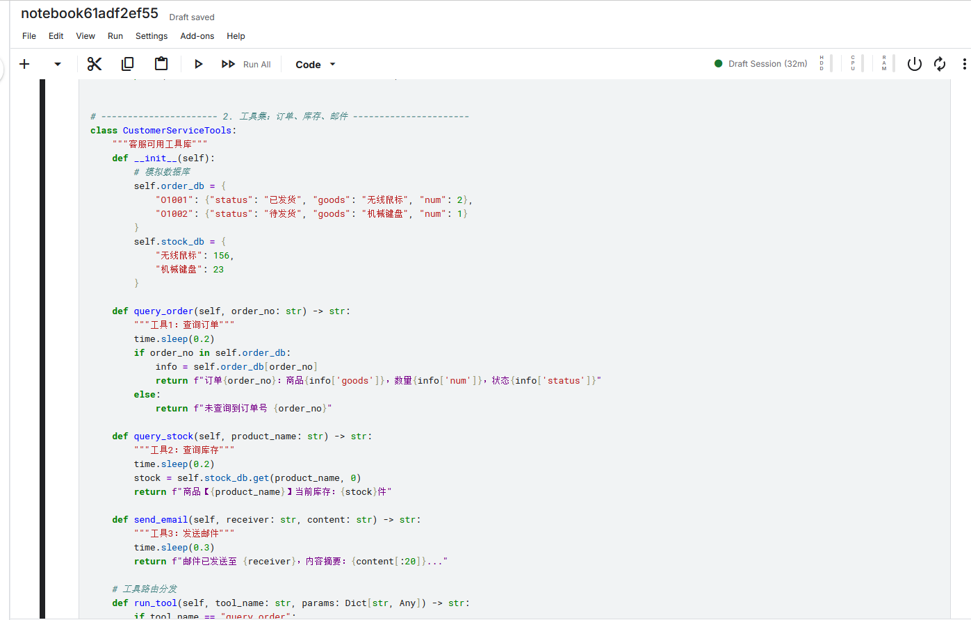The width and height of the screenshot is (971, 620).
Task: Open the Help menu
Action: click(236, 36)
